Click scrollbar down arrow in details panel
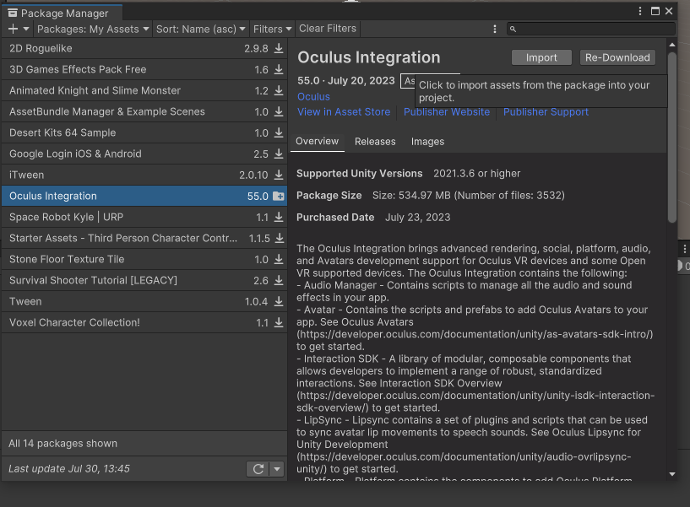Screen dimensions: 690x507 672,474
